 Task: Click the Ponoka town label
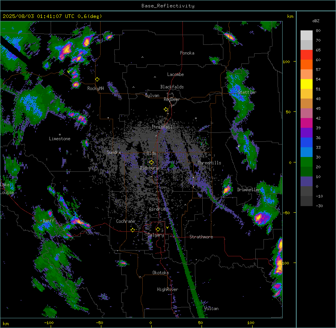coord(187,53)
